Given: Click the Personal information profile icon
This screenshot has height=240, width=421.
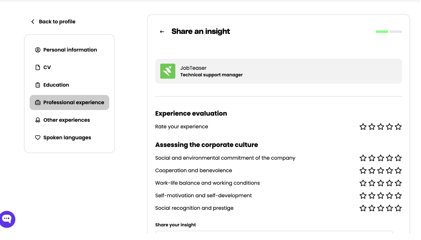Looking at the screenshot, I should click(x=38, y=50).
